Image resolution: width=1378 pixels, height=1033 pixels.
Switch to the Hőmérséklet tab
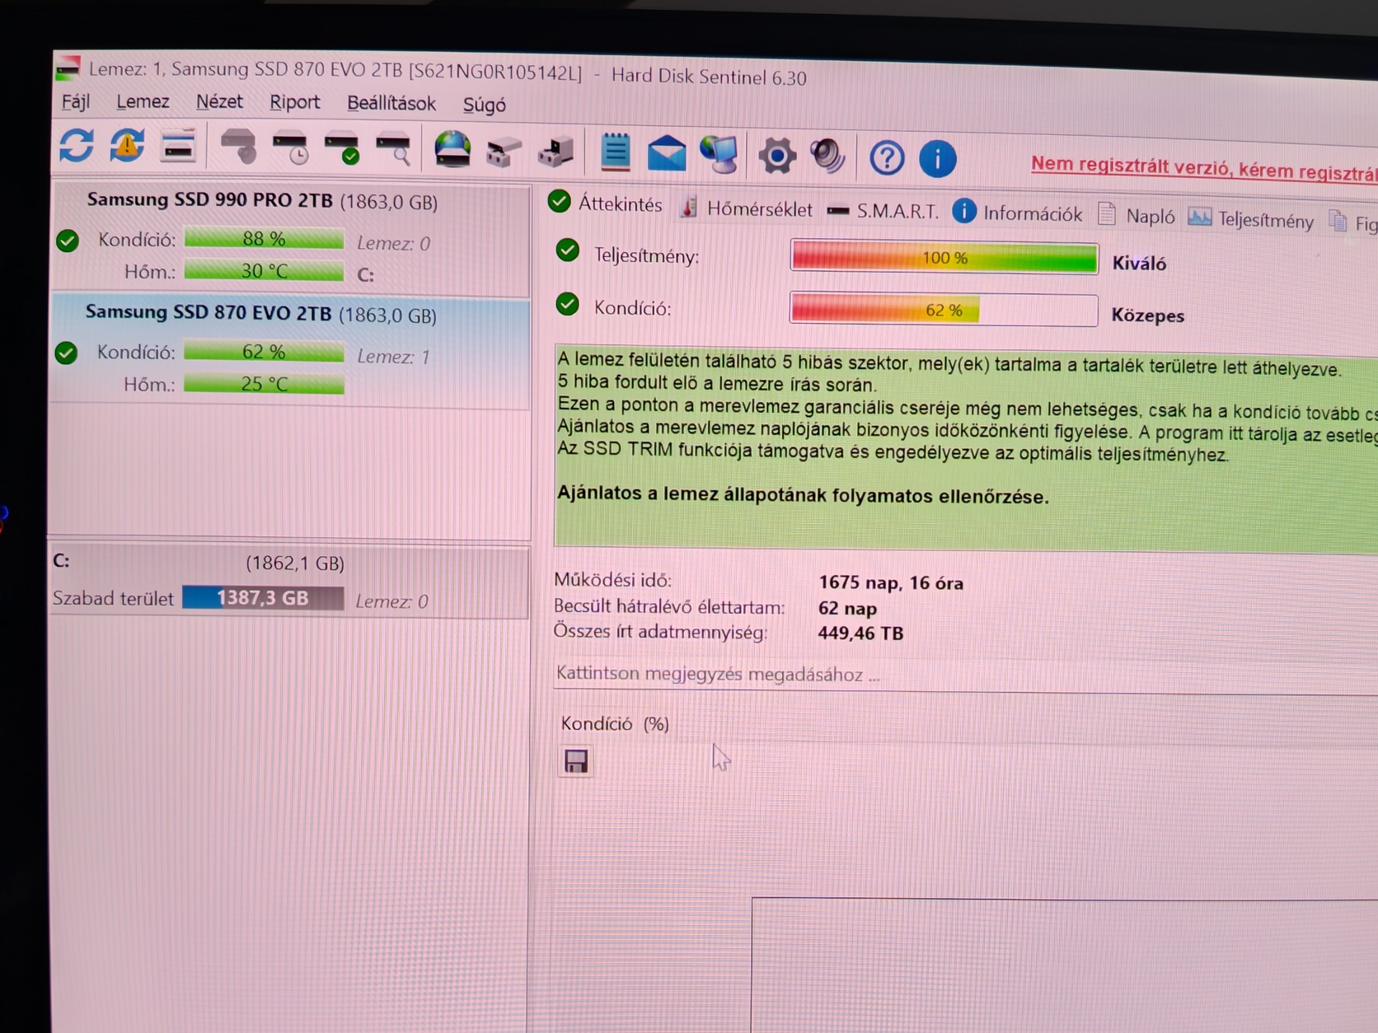pos(747,209)
